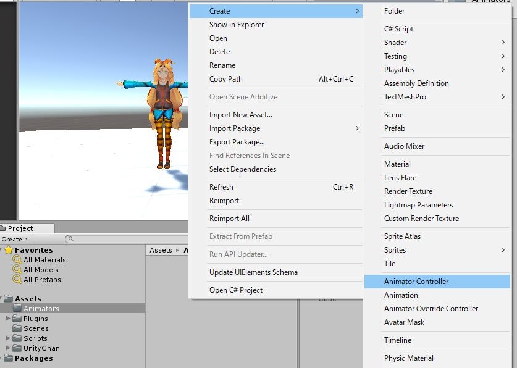Select Import New Asset...
Screen dimensions: 517x368
click(276, 115)
